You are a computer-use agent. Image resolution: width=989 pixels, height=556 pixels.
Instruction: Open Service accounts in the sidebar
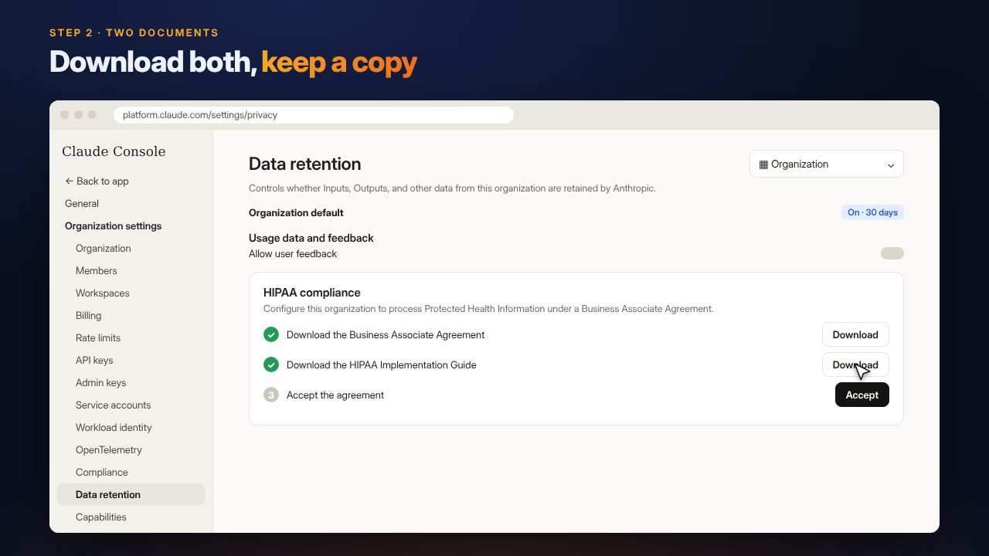coord(114,405)
